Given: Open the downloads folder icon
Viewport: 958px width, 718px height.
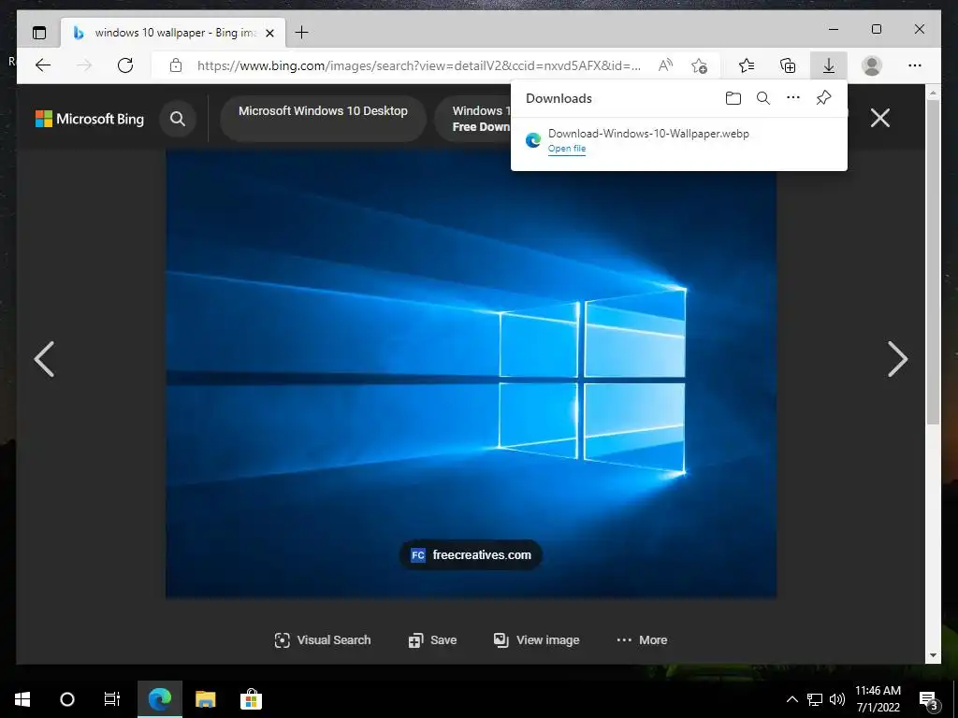Looking at the screenshot, I should 733,97.
